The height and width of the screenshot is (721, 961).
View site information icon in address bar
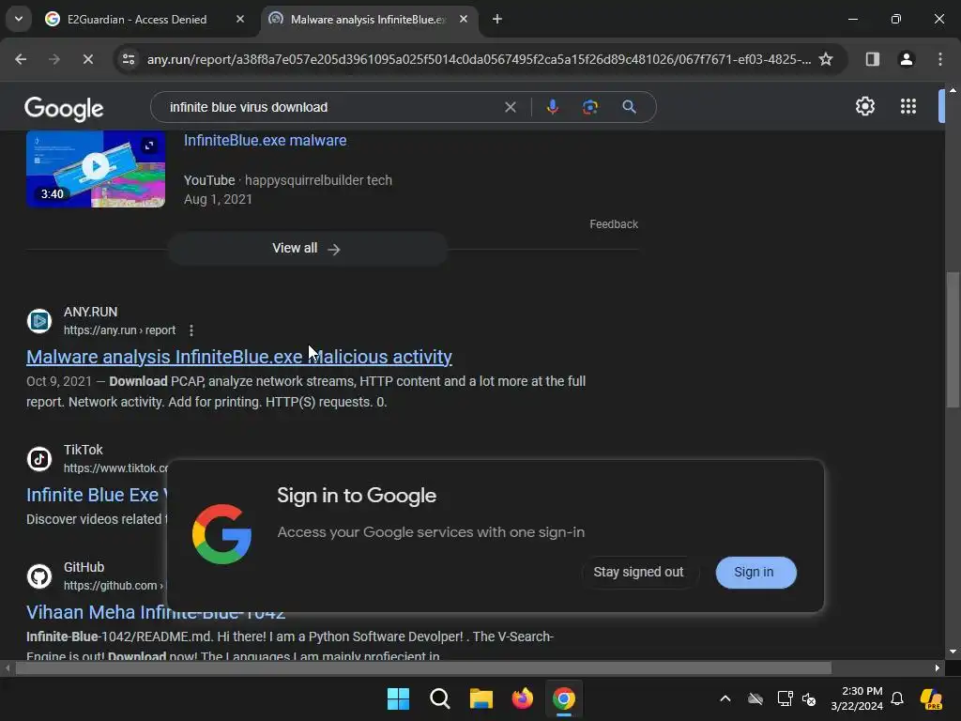coord(129,59)
